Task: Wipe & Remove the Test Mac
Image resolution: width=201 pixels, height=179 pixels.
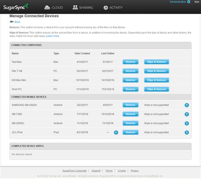Action: 156,62
